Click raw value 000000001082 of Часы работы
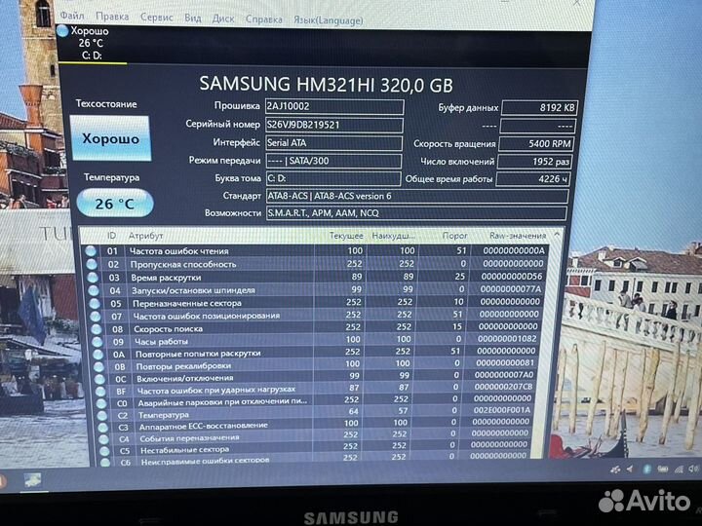 507,339
